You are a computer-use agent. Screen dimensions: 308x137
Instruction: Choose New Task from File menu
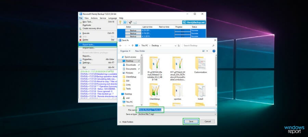[98, 22]
